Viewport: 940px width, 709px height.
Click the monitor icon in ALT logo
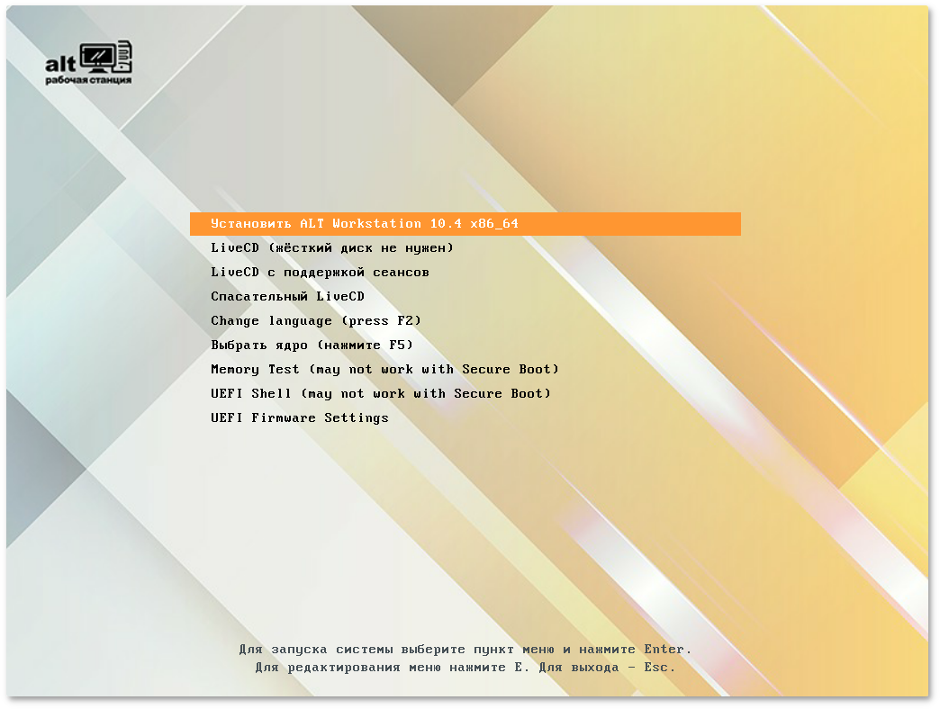click(x=97, y=56)
